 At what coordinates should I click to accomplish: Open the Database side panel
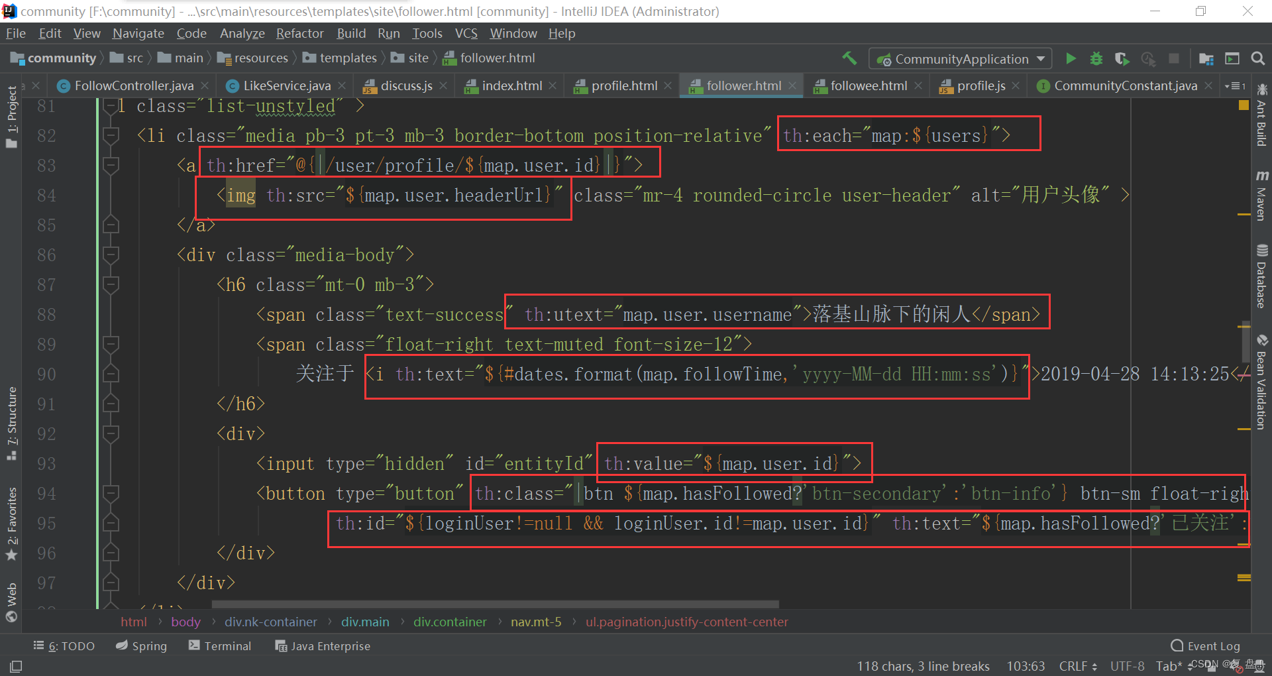(1261, 276)
